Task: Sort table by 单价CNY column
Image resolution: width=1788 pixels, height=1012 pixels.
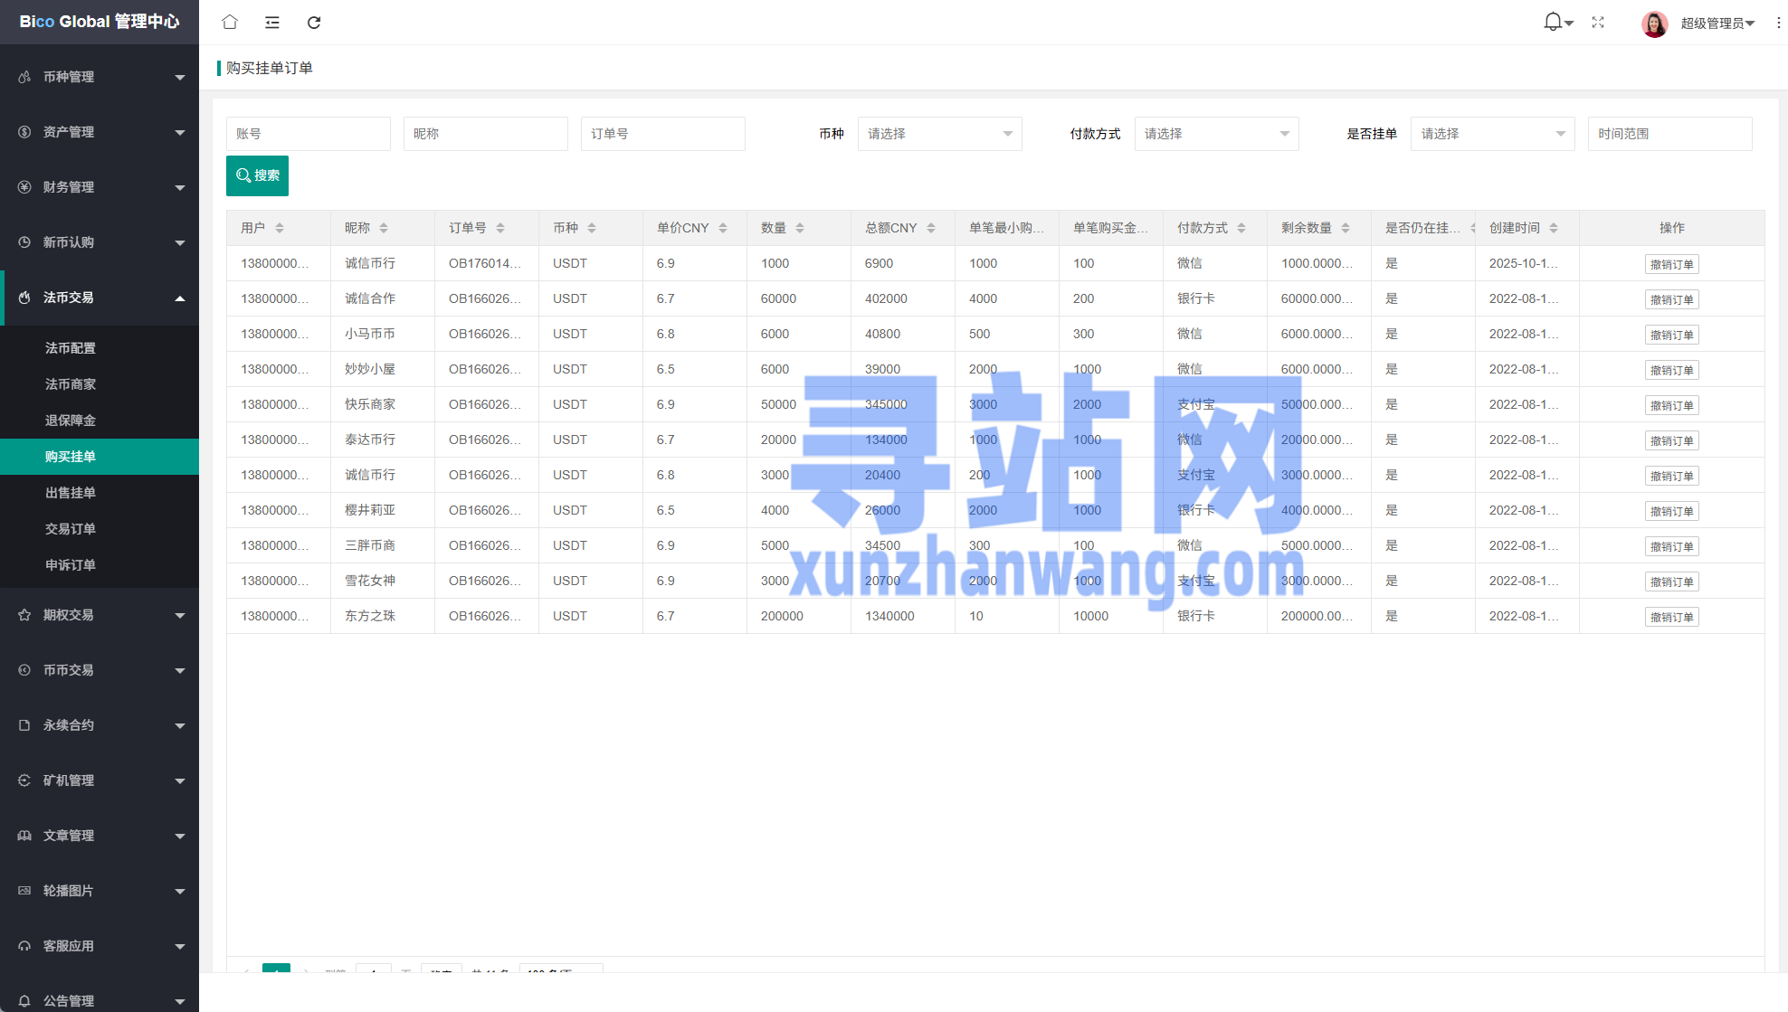Action: (723, 228)
